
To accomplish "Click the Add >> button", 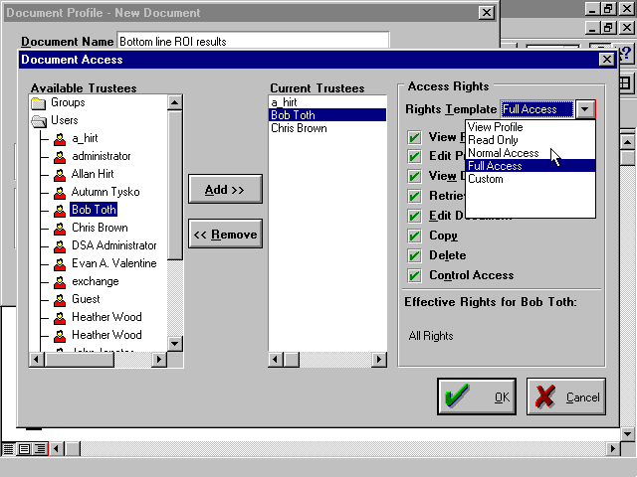I will tap(225, 190).
